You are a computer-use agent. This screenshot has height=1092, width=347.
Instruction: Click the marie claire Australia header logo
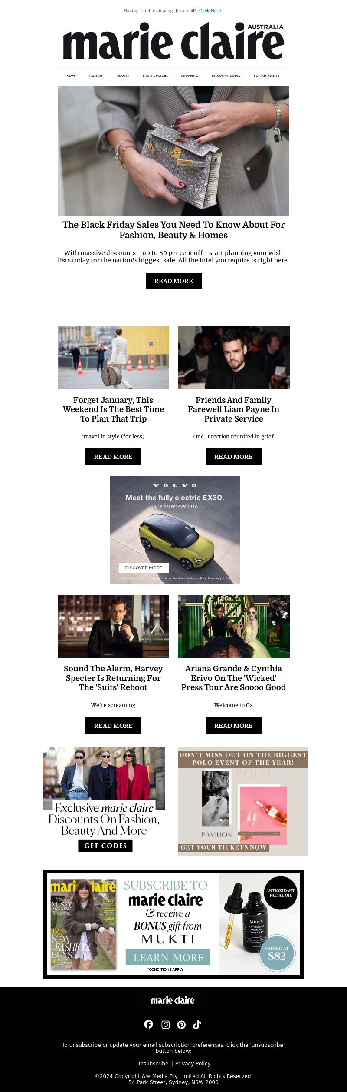pos(173,41)
